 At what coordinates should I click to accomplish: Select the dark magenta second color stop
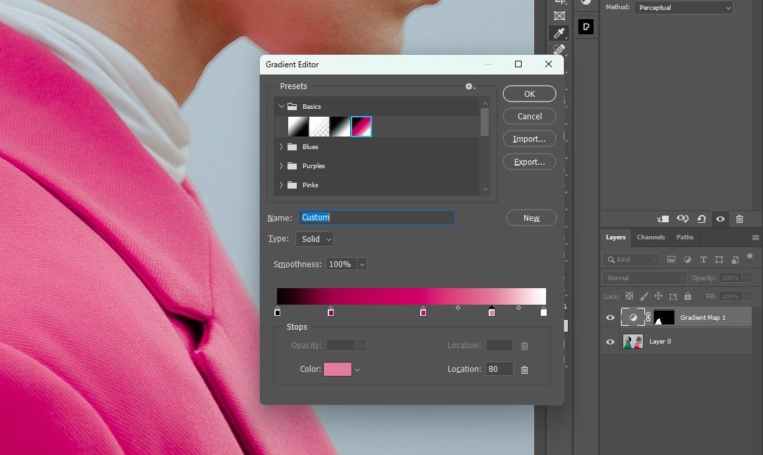click(x=331, y=311)
